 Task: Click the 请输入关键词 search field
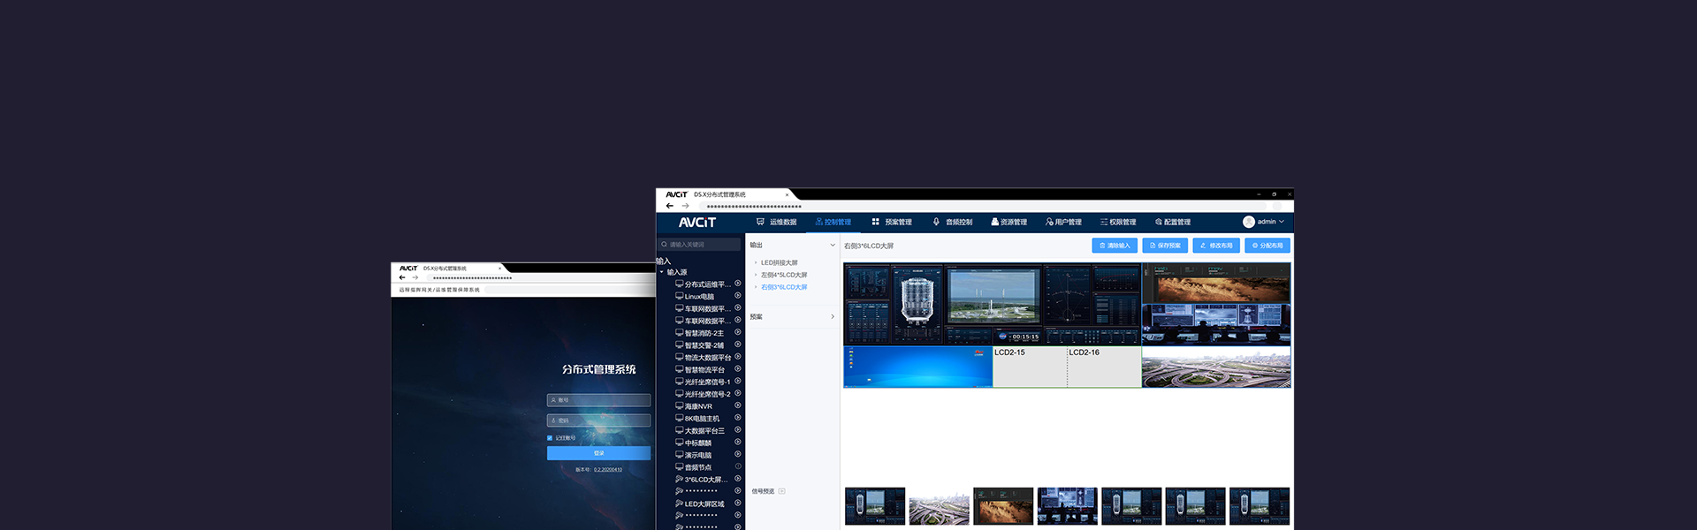click(700, 245)
